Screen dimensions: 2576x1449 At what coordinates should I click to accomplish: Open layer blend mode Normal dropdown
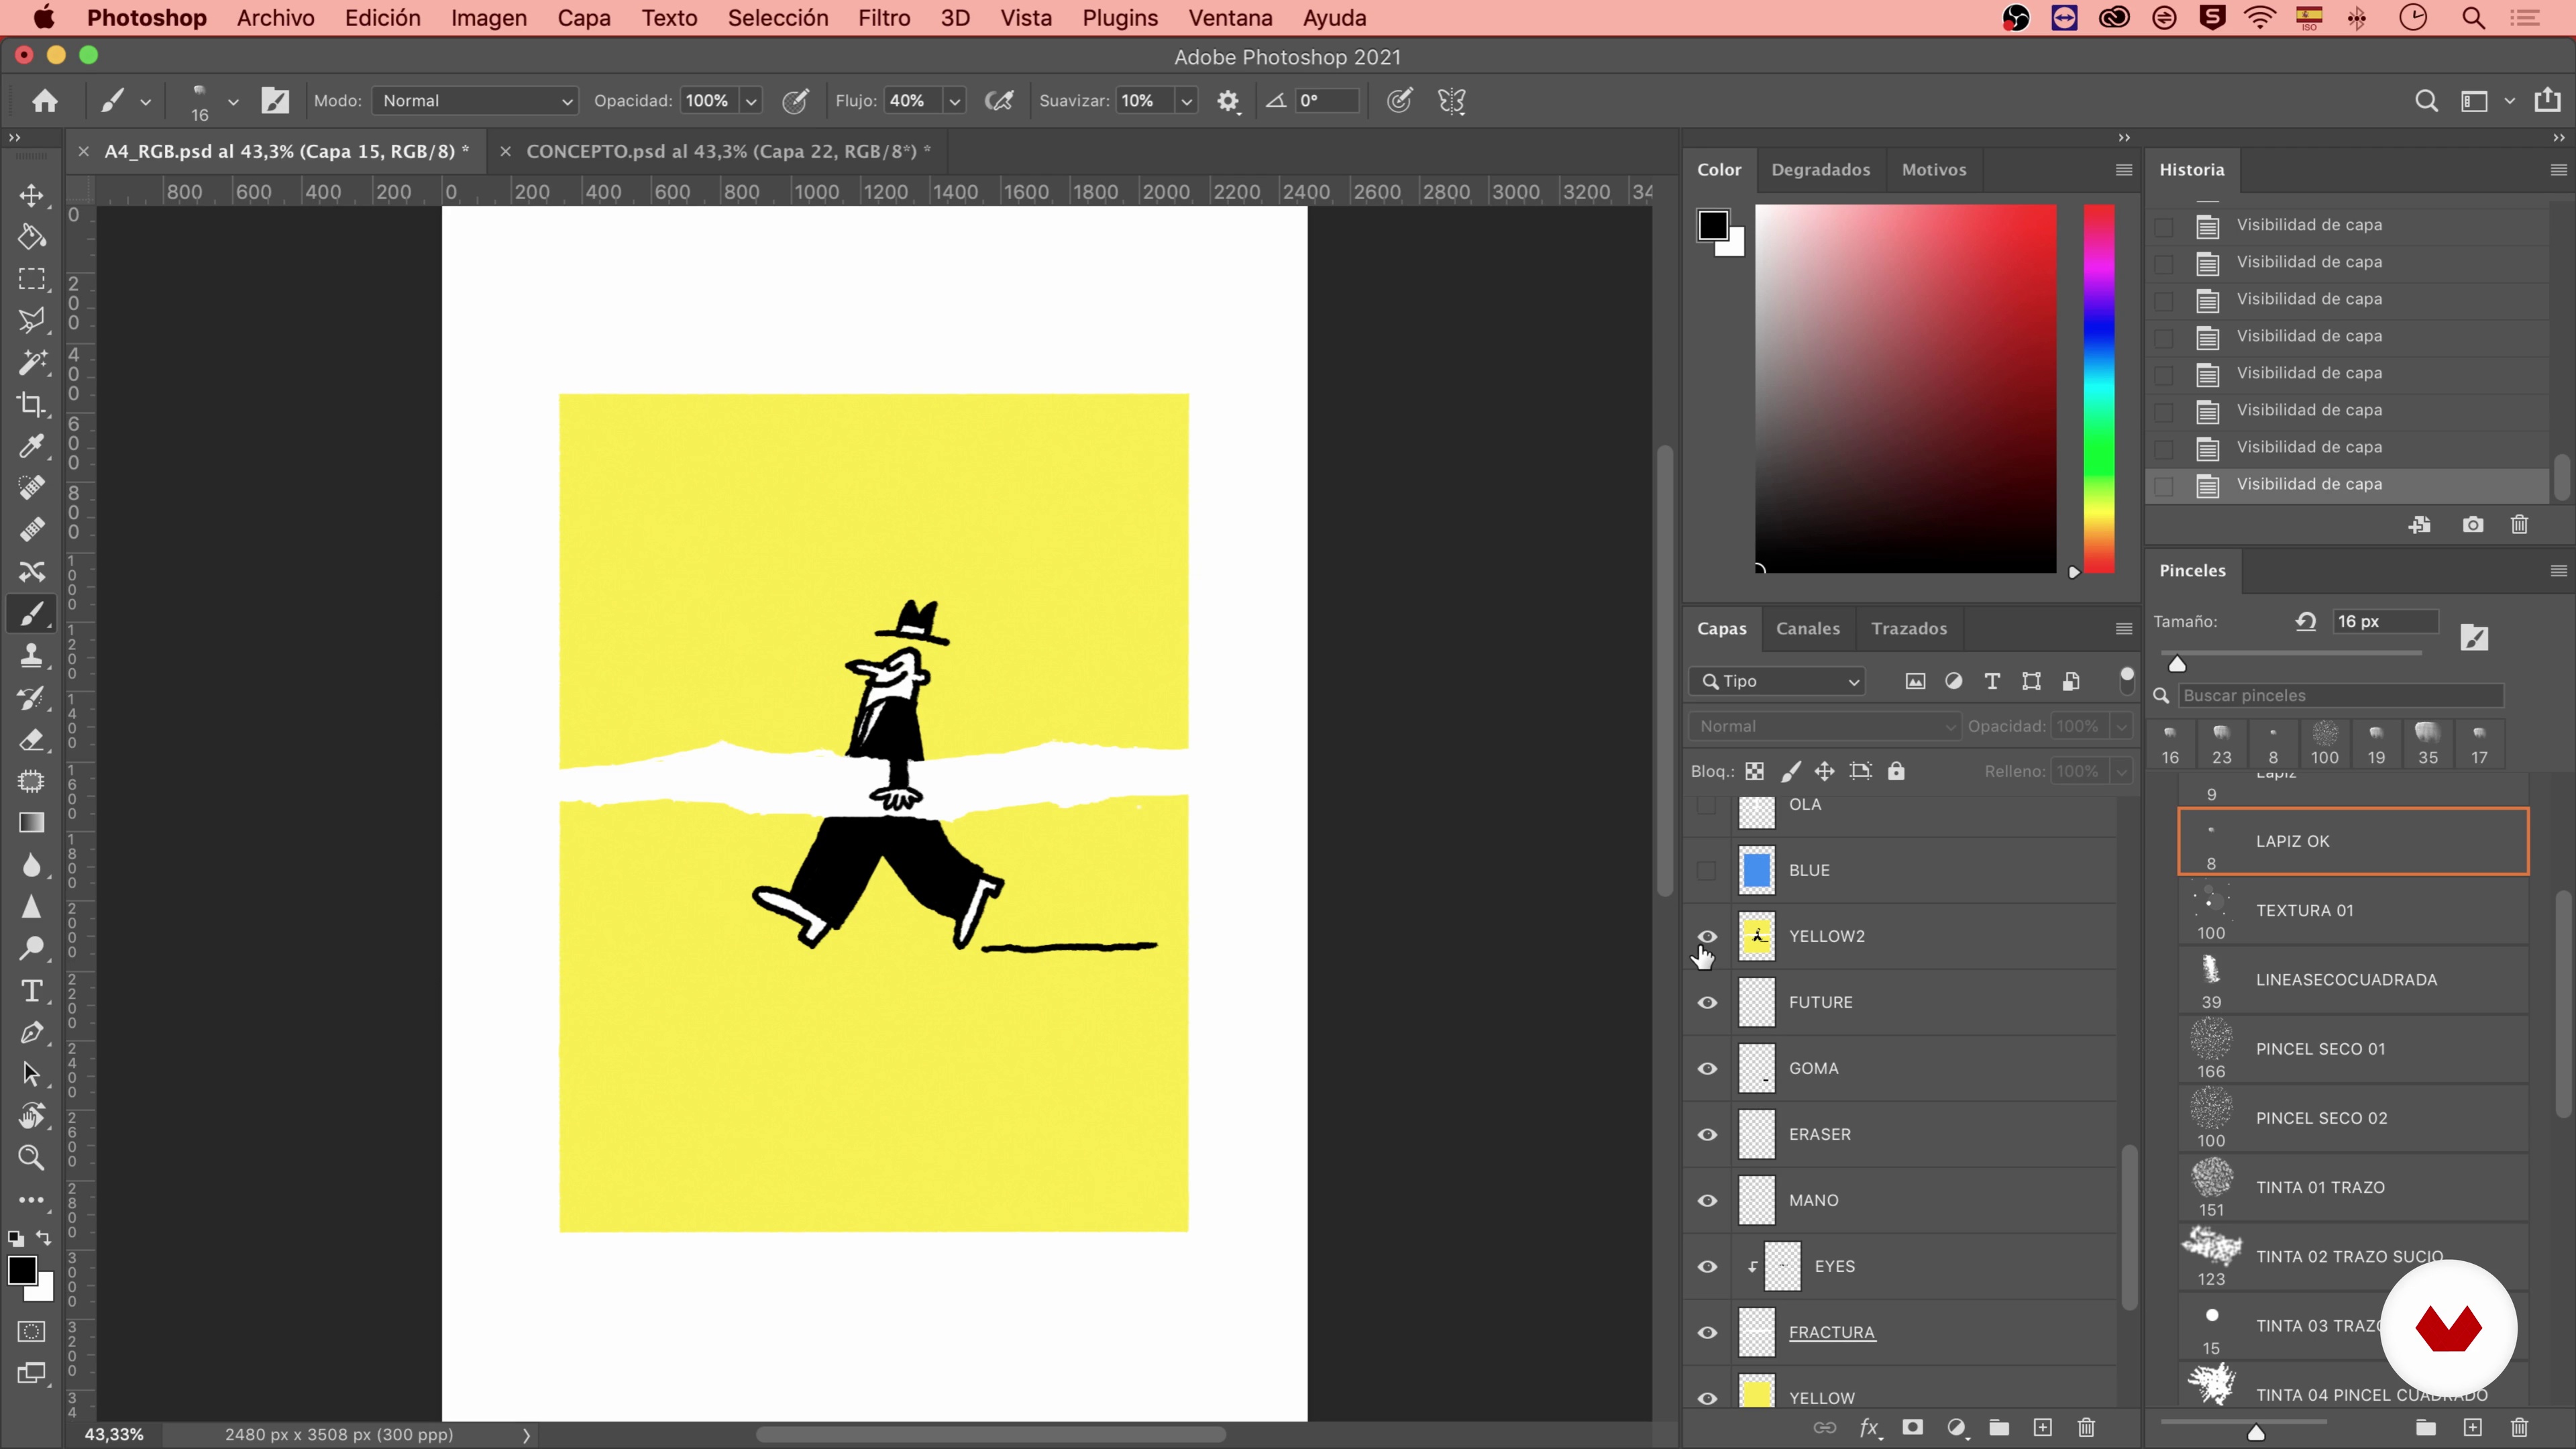(x=1824, y=726)
